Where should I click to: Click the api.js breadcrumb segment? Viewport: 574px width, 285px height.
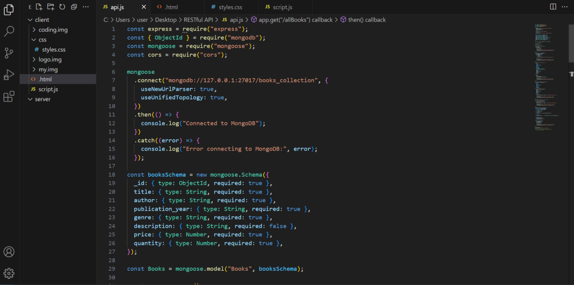[233, 20]
